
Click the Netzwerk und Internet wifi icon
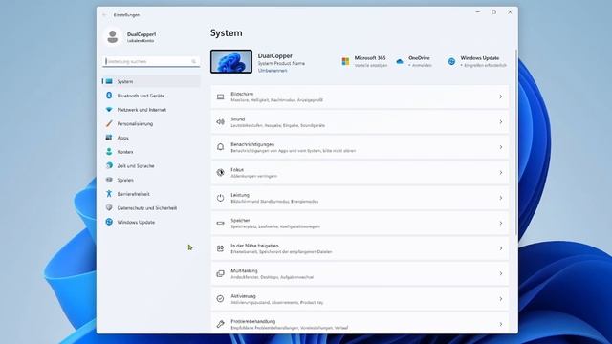tap(109, 110)
